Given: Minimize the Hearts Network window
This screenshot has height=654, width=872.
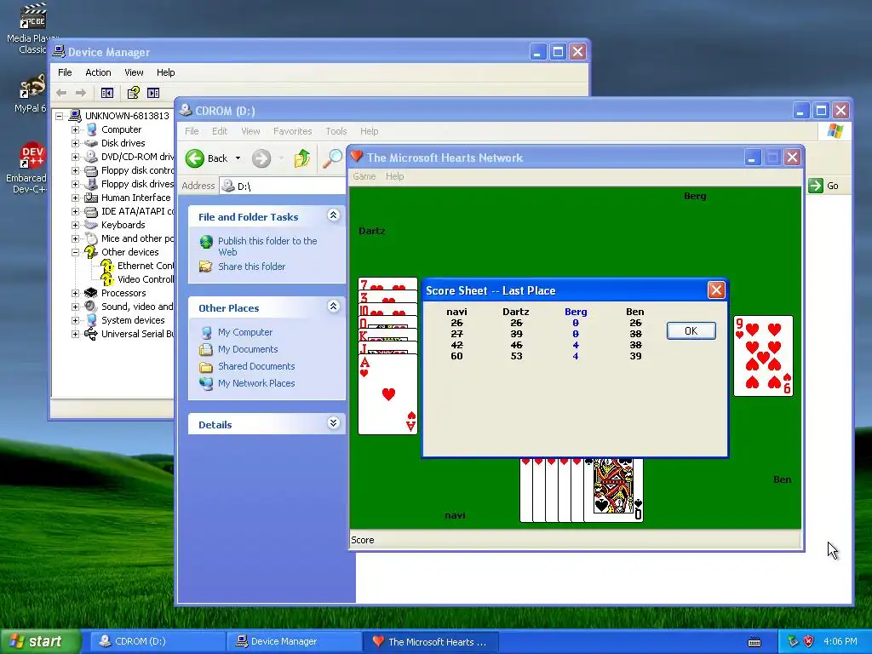Looking at the screenshot, I should (x=752, y=158).
